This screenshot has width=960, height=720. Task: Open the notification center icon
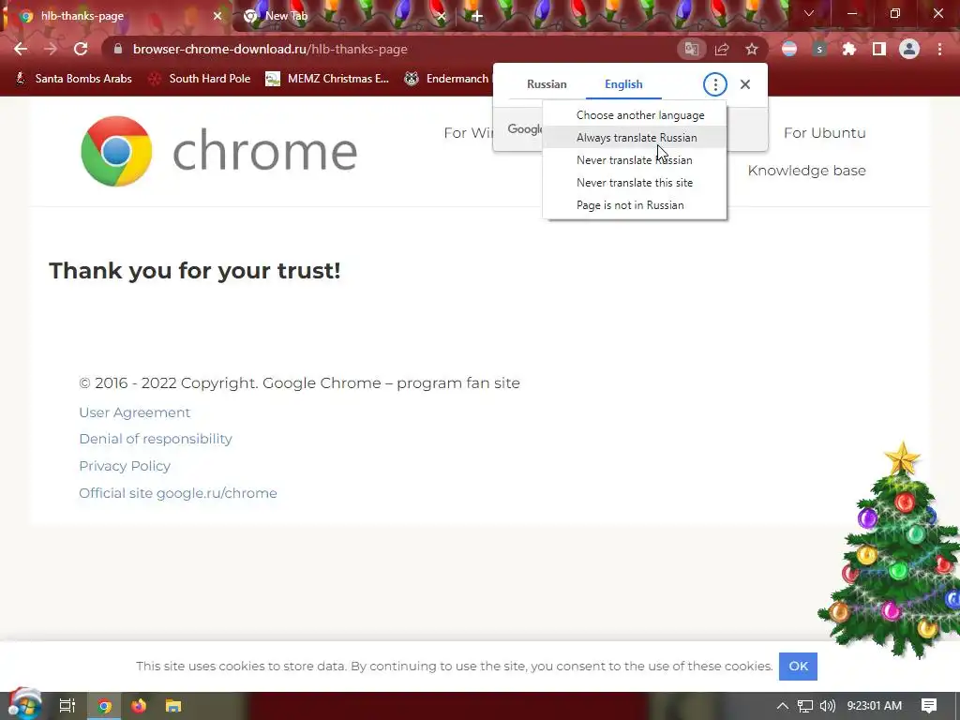(929, 706)
